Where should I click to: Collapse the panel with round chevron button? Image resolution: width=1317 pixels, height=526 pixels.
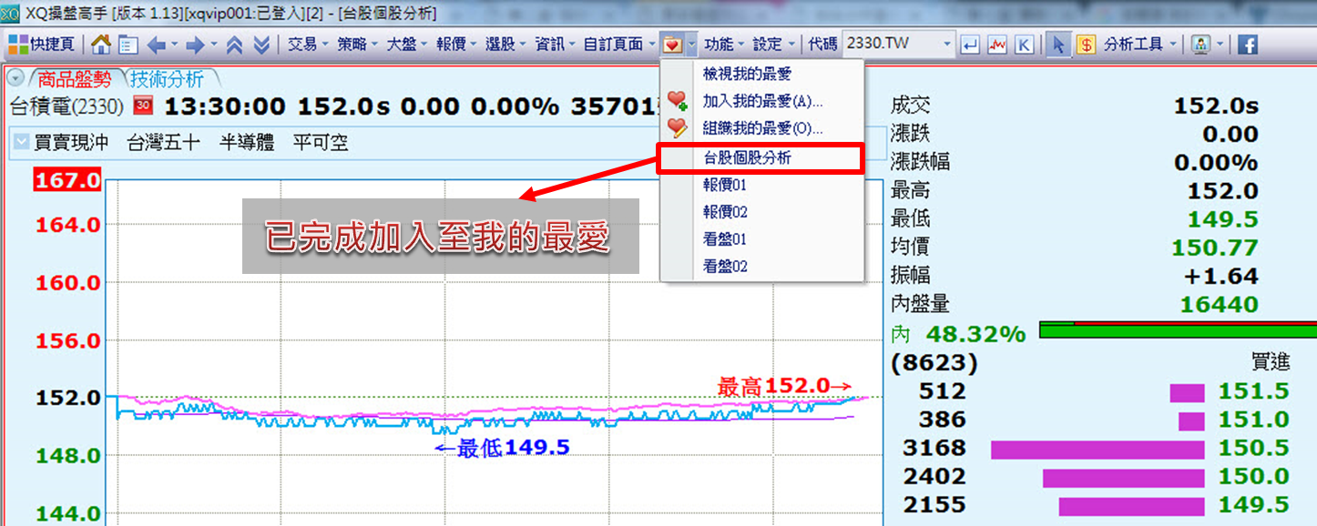pos(15,79)
